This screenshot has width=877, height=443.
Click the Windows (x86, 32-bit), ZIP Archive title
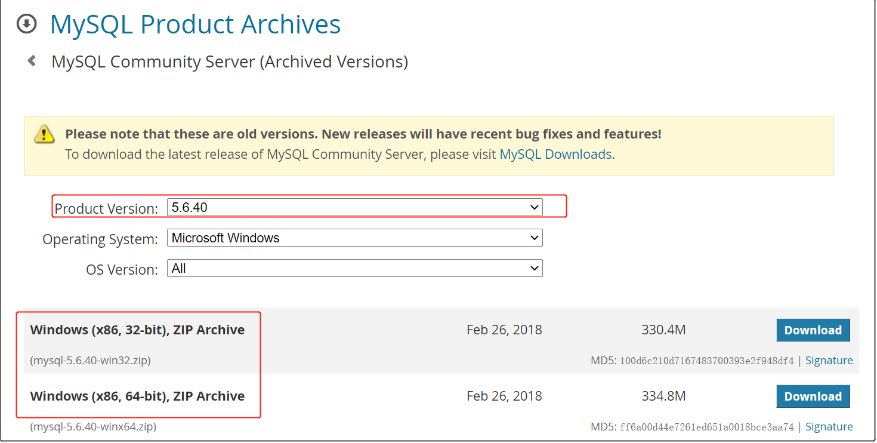(x=137, y=330)
